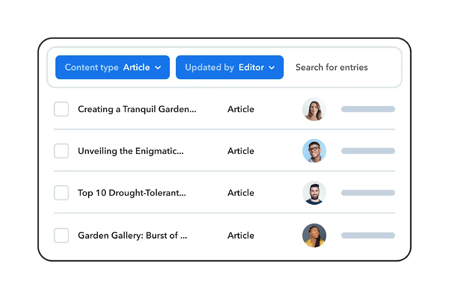The image size is (449, 299).
Task: Open the Content type Article filter dropdown
Action: (112, 67)
